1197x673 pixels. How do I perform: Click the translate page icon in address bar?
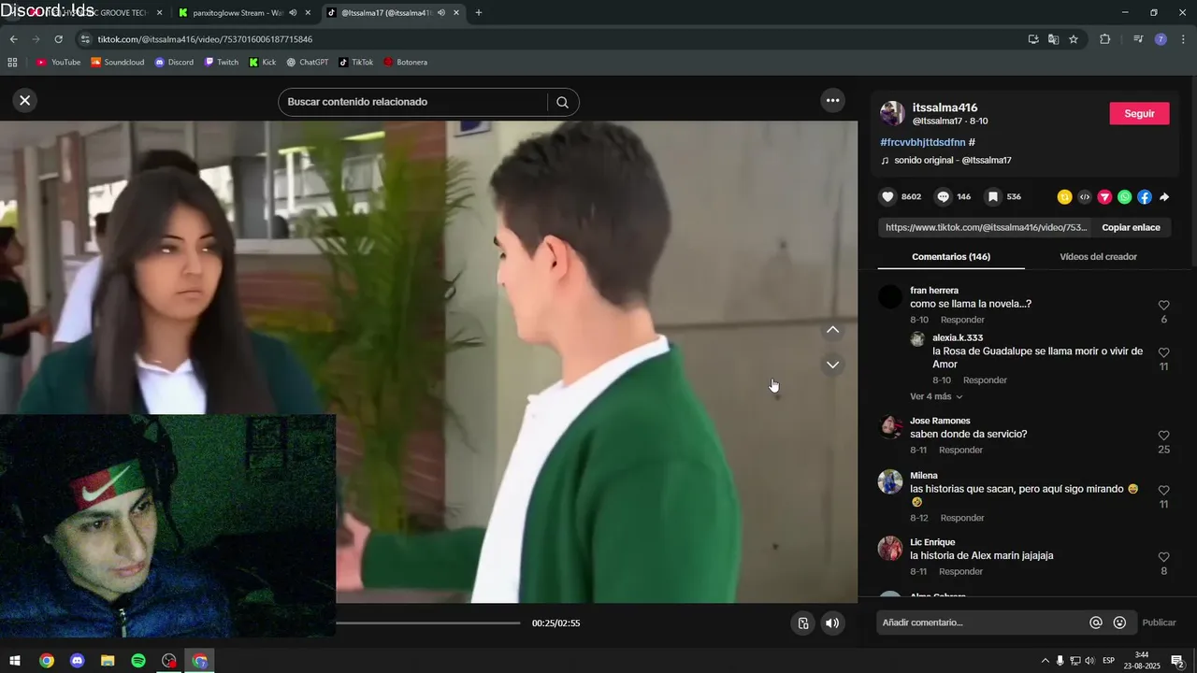1053,39
